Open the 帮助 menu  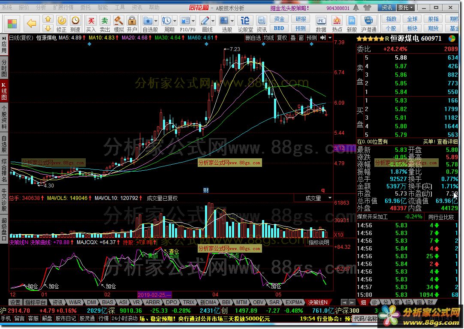pyautogui.click(x=154, y=7)
